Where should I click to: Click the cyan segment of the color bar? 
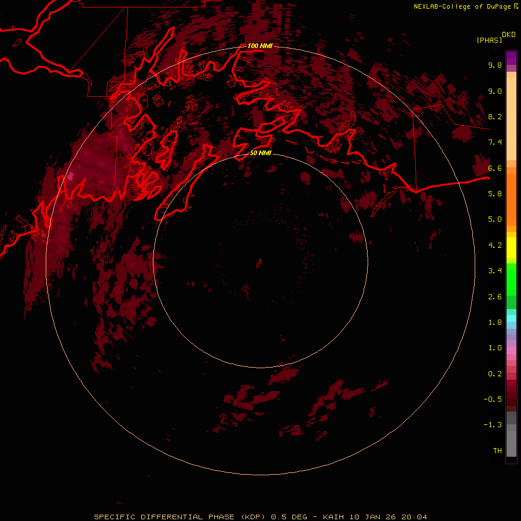[511, 318]
